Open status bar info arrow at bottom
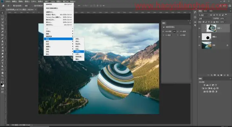 pyautogui.click(x=32, y=125)
